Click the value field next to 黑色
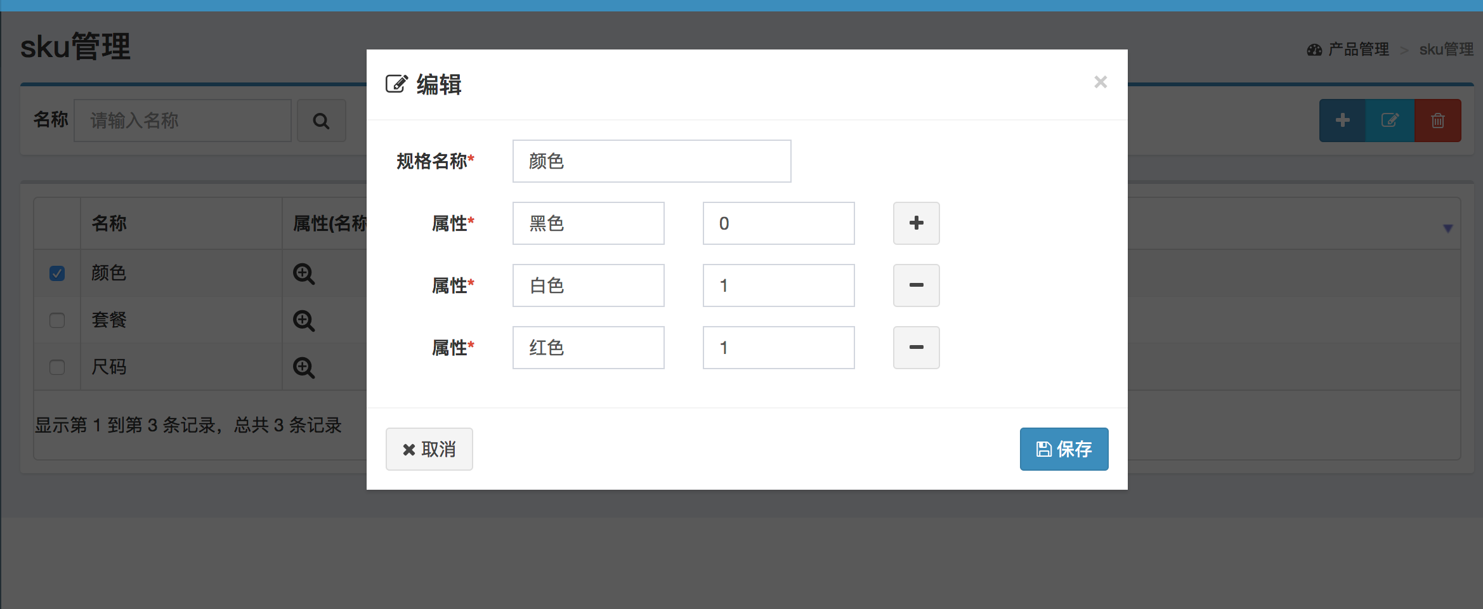This screenshot has height=609, width=1483. 778,223
